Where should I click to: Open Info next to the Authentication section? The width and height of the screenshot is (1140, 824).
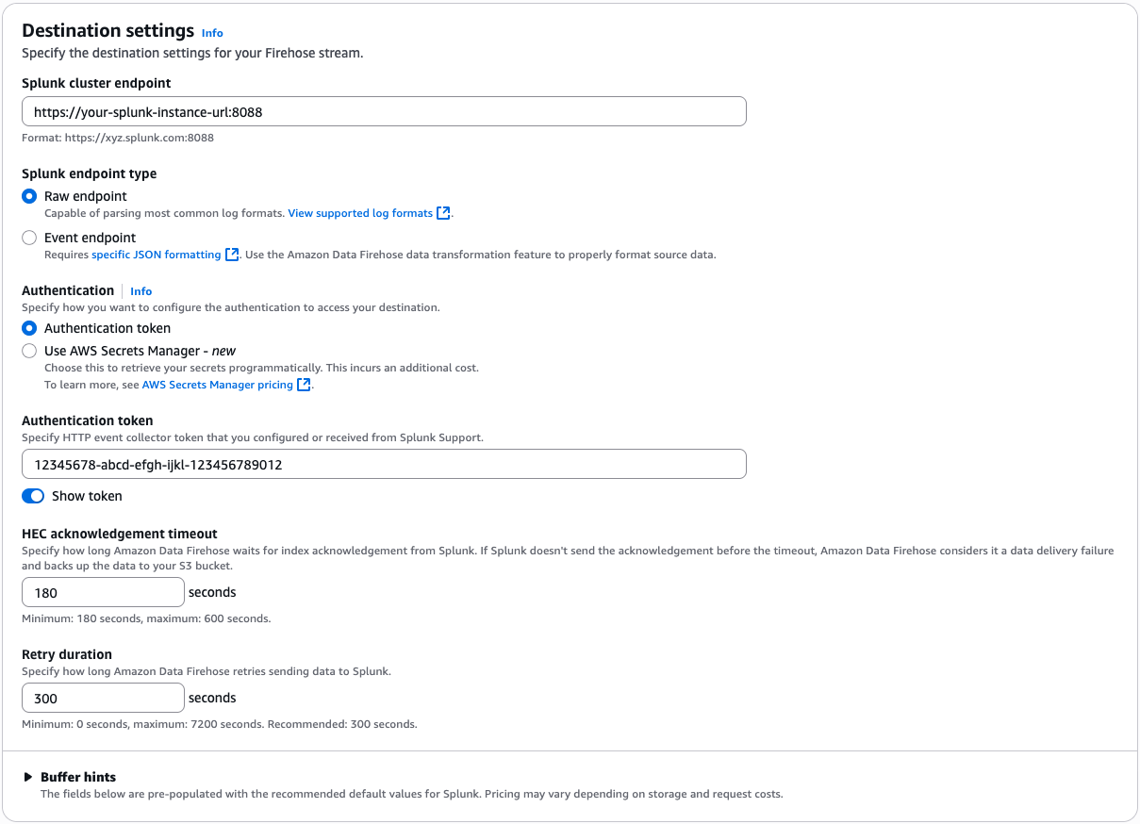tap(140, 290)
